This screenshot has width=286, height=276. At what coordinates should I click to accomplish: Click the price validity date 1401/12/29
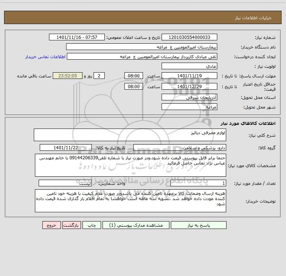[x=189, y=86]
